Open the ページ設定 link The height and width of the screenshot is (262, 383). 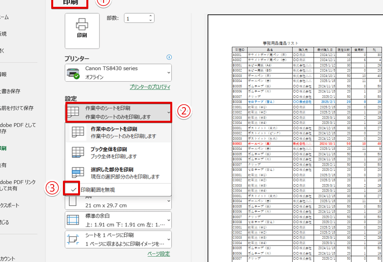(x=159, y=254)
